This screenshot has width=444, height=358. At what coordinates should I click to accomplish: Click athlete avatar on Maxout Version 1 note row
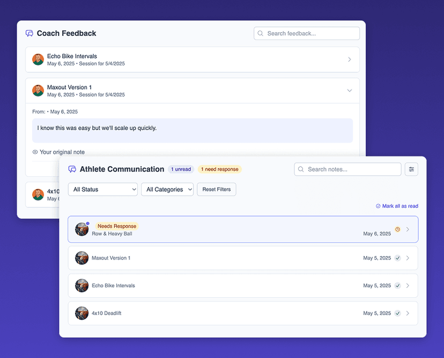[x=82, y=258]
